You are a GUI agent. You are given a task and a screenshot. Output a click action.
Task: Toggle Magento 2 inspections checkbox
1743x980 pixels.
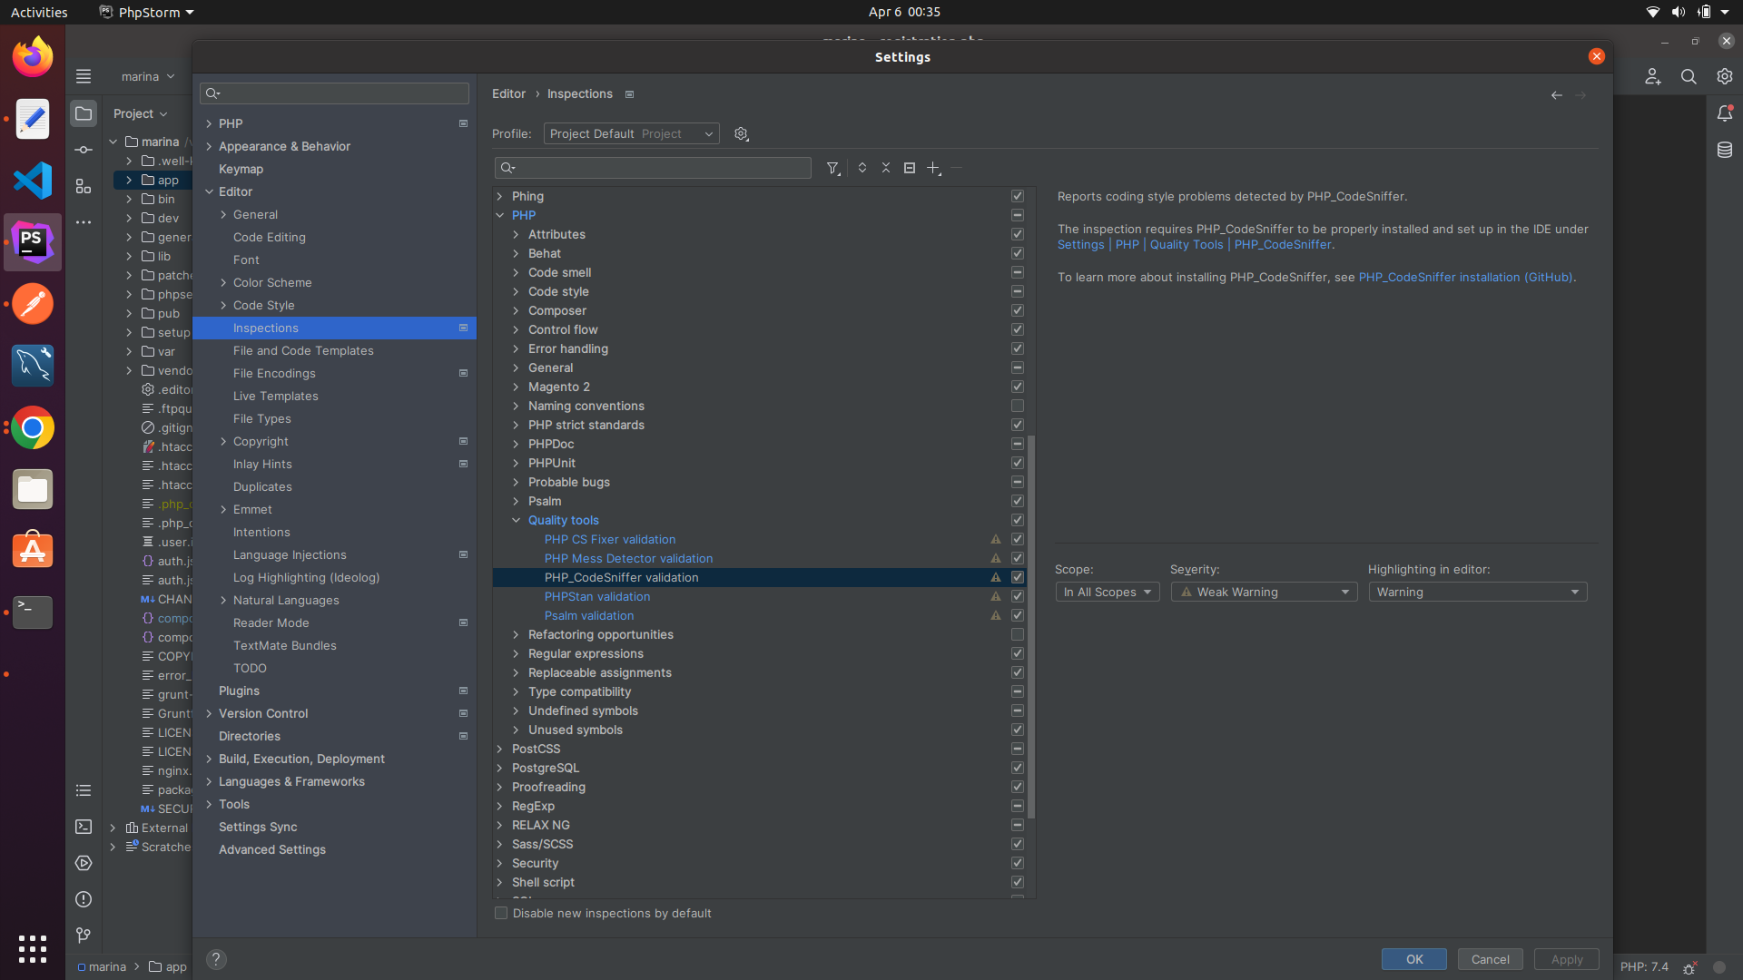click(1018, 387)
